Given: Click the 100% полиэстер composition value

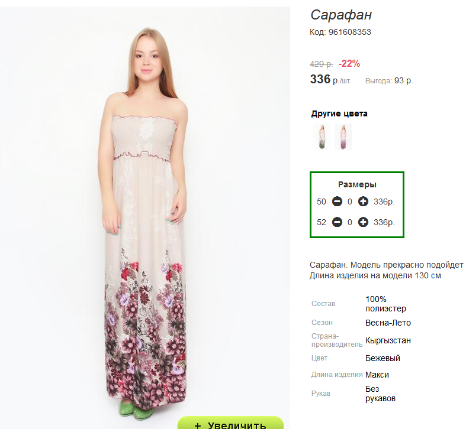Looking at the screenshot, I should (x=385, y=304).
